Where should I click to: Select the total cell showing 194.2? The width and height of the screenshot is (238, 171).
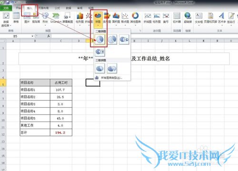(x=61, y=133)
